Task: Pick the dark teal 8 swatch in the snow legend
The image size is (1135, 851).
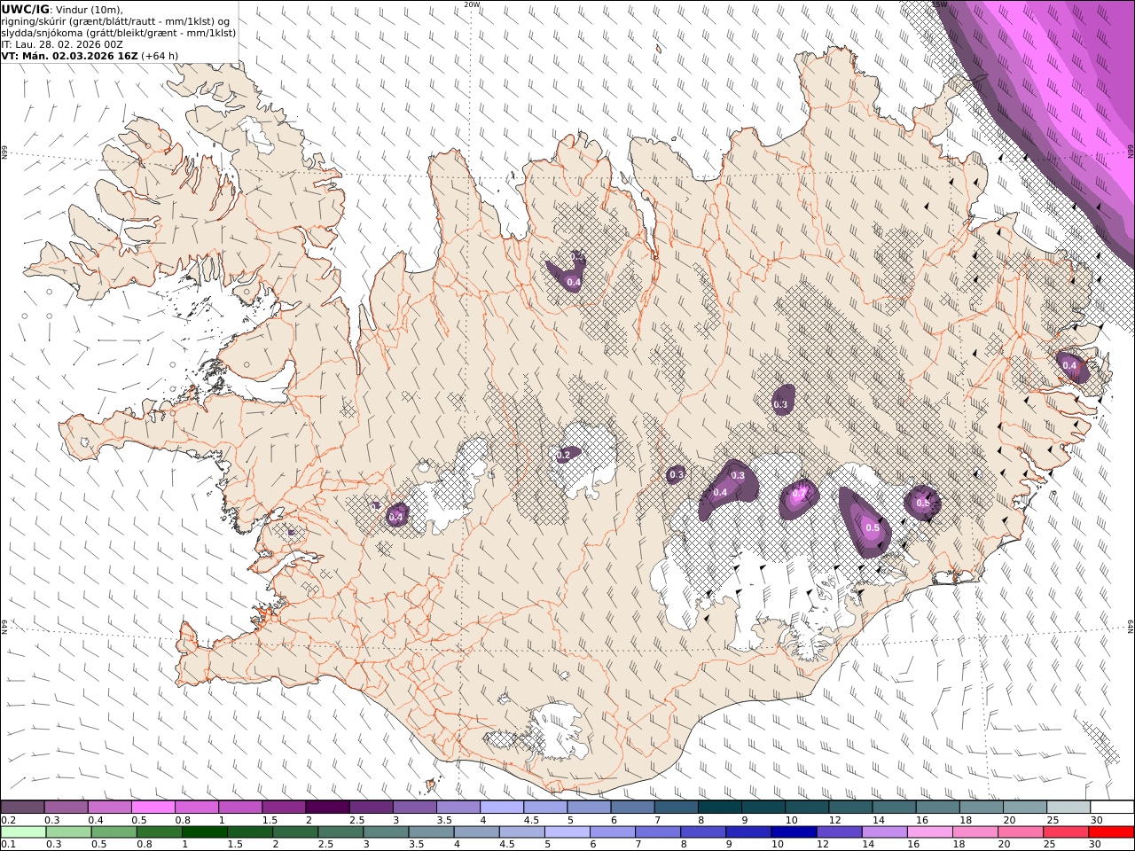Action: [x=719, y=808]
